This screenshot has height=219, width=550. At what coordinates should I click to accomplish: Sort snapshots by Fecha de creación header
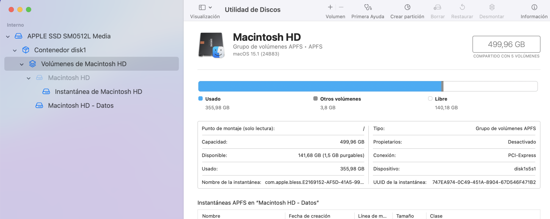309,216
